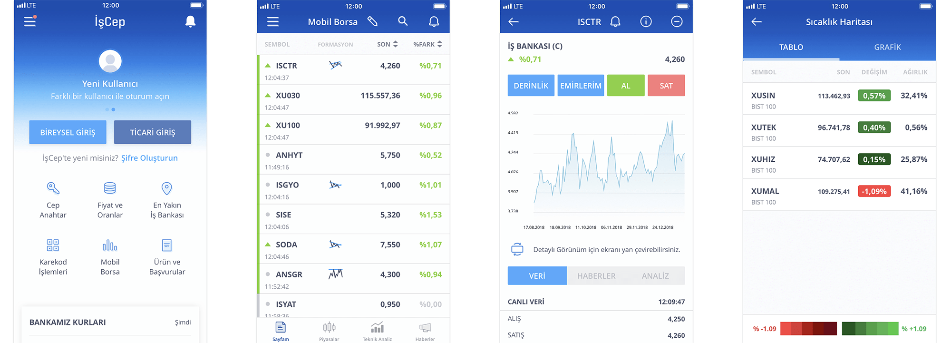
Task: Select the XUHIZ row in heat map
Action: tap(839, 163)
